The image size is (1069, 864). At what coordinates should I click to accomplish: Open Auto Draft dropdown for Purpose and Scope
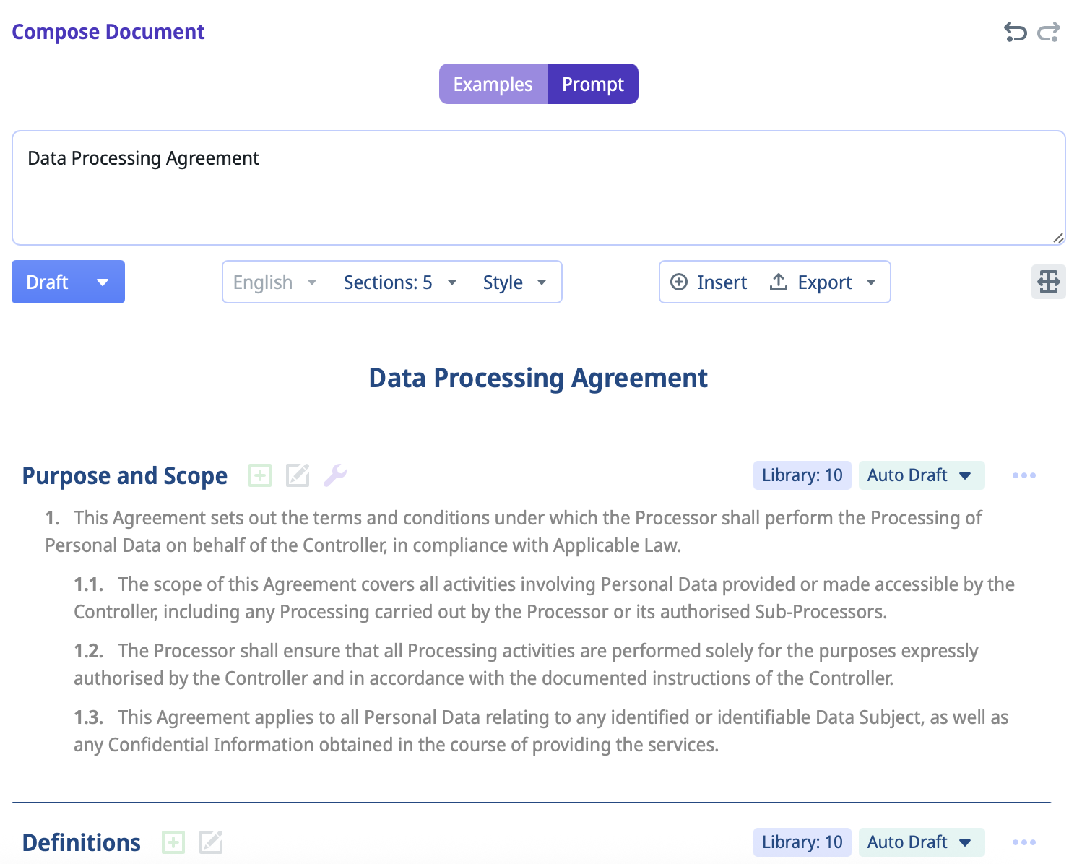pos(921,475)
